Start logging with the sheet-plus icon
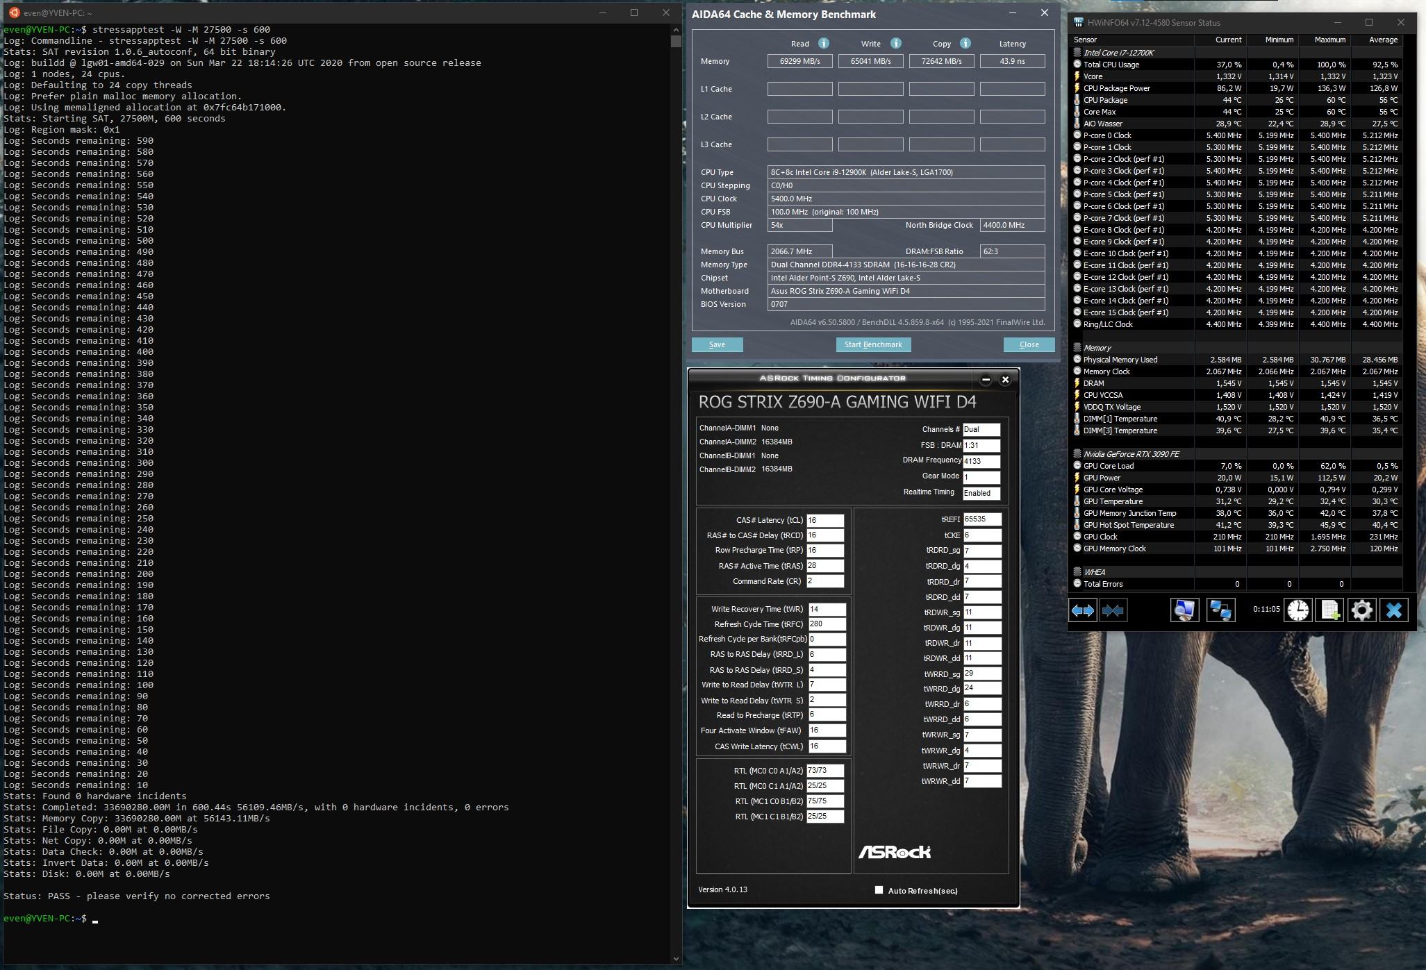Viewport: 1426px width, 970px height. coord(1329,610)
